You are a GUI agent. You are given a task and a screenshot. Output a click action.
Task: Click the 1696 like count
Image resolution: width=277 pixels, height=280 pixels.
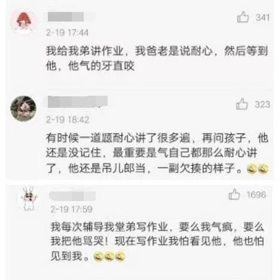tap(257, 194)
